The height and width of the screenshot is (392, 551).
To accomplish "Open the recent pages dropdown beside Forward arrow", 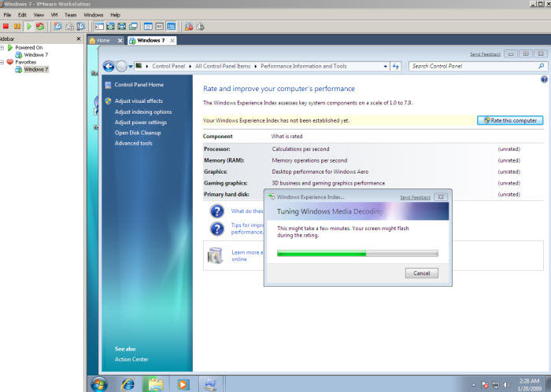I will click(x=131, y=66).
